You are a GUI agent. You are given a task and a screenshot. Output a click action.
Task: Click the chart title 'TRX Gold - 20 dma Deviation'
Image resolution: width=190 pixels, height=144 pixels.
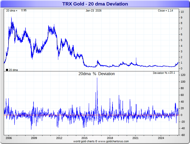click(x=95, y=4)
